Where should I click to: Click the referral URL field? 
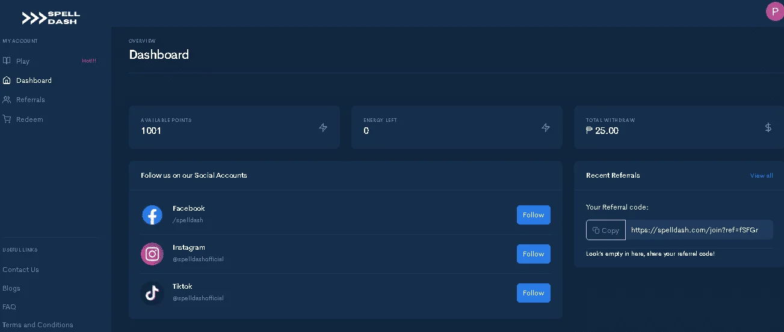tap(699, 230)
